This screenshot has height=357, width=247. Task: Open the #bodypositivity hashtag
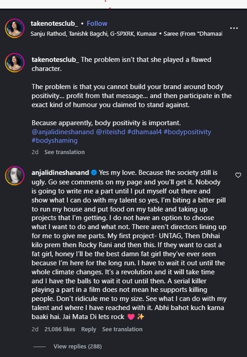click(x=187, y=132)
